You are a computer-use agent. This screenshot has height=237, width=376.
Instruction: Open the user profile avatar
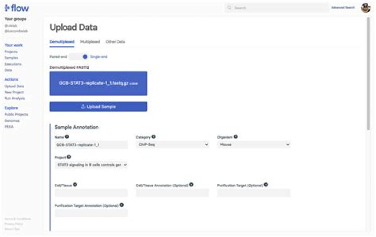coord(366,8)
